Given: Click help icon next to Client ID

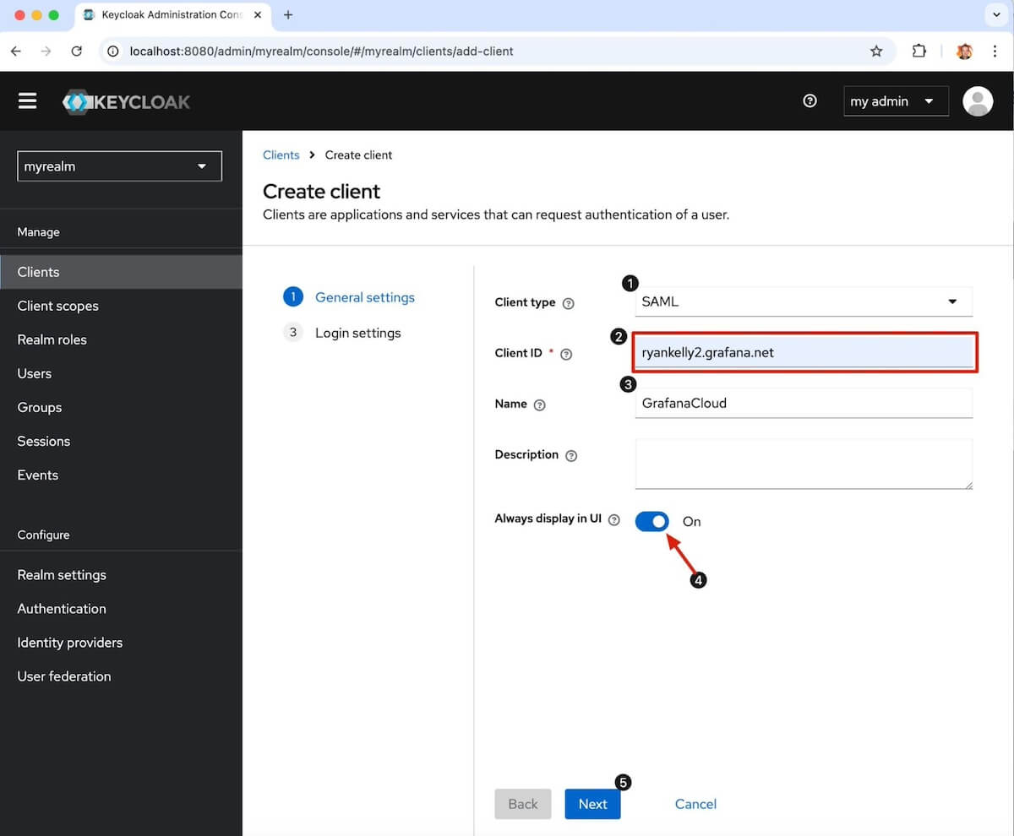Looking at the screenshot, I should pyautogui.click(x=567, y=355).
